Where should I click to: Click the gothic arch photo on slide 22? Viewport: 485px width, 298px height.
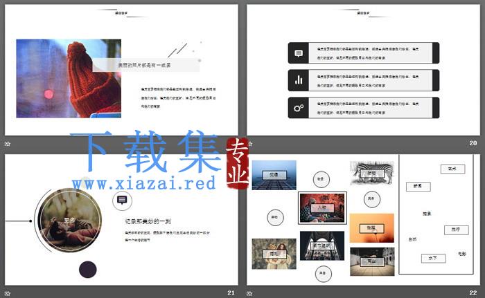pyautogui.click(x=322, y=246)
